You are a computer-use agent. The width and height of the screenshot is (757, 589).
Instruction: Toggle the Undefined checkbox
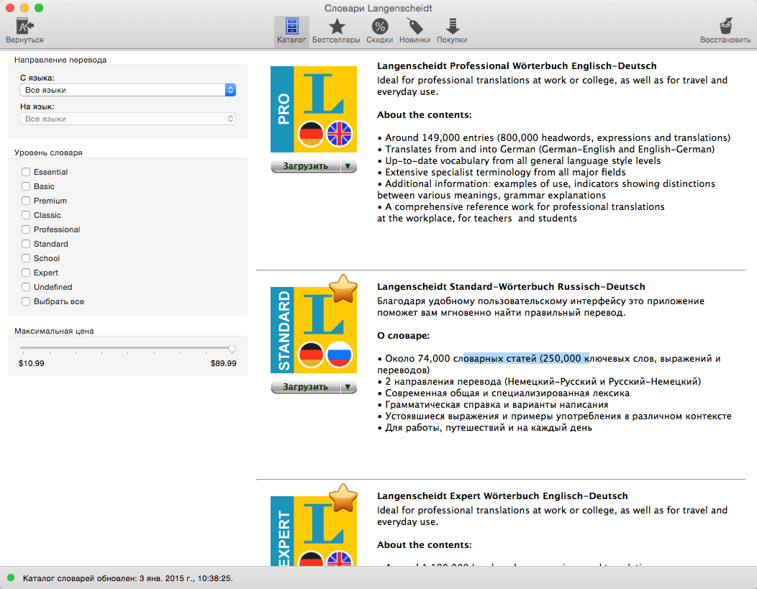tap(26, 287)
